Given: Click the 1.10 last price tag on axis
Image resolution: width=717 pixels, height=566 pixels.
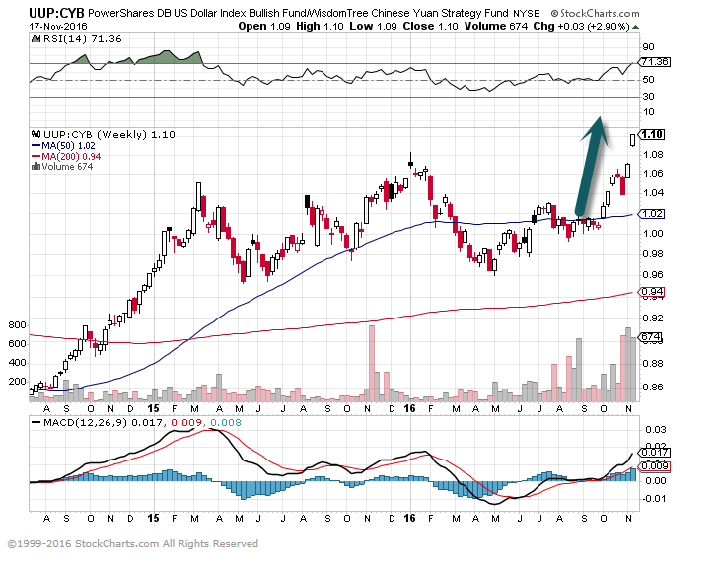Looking at the screenshot, I should tap(651, 134).
